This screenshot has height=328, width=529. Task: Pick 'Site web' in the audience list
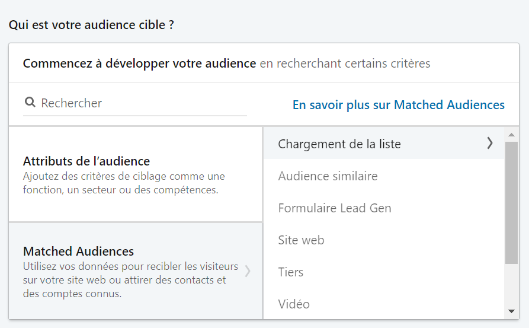(x=301, y=240)
